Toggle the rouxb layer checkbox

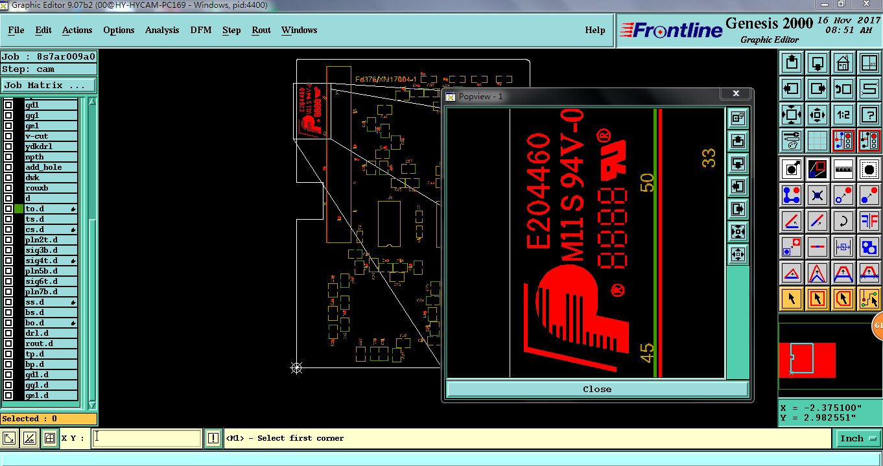point(8,188)
